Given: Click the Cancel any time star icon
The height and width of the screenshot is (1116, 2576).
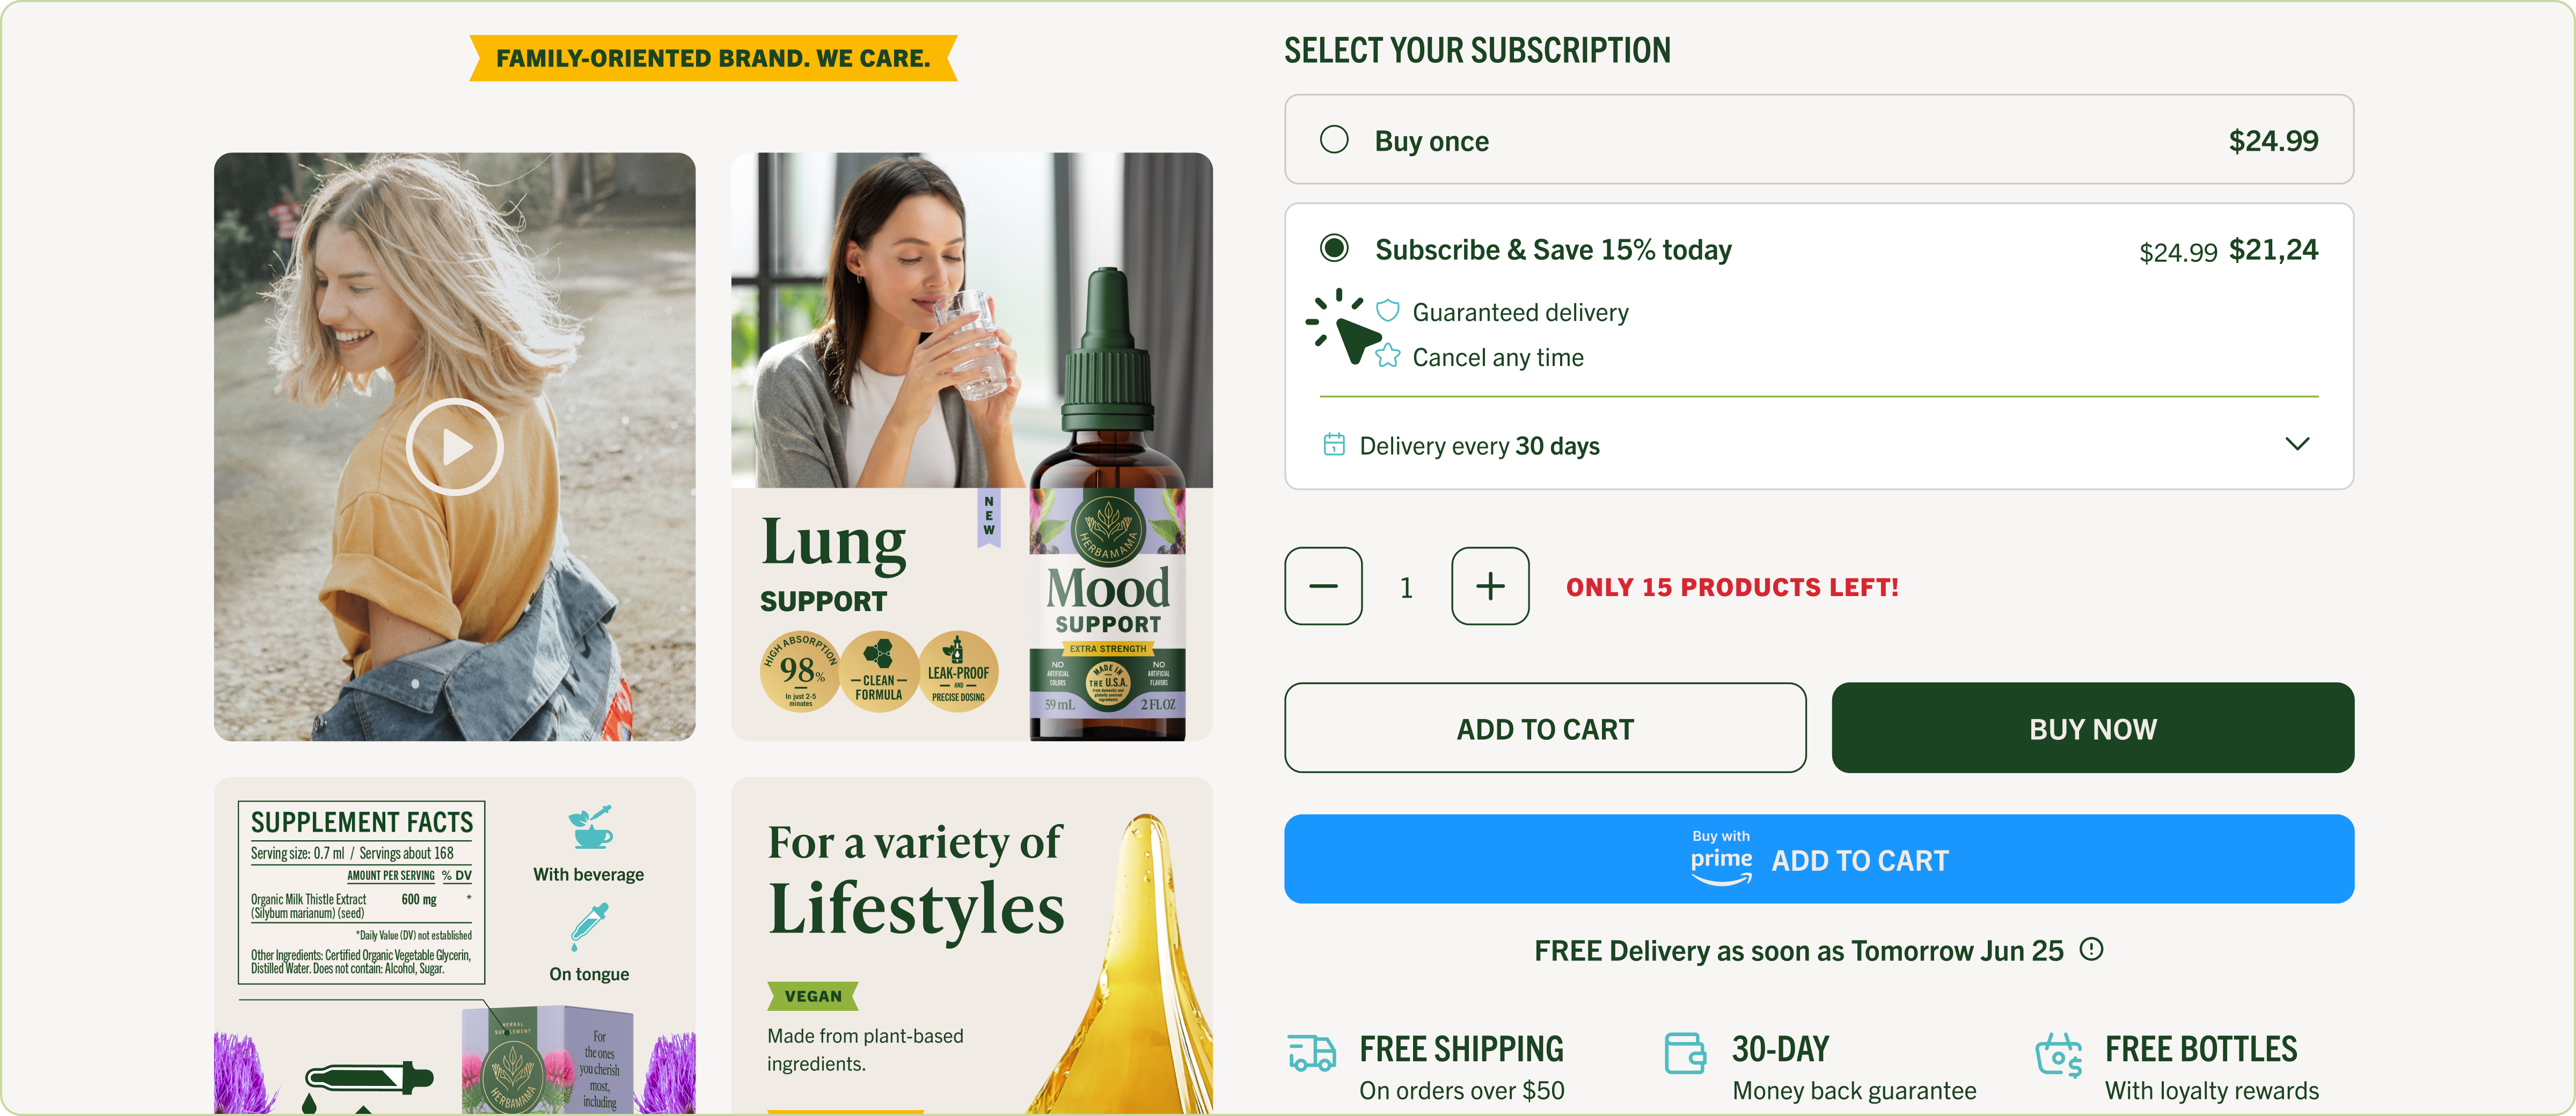Looking at the screenshot, I should pos(1388,356).
